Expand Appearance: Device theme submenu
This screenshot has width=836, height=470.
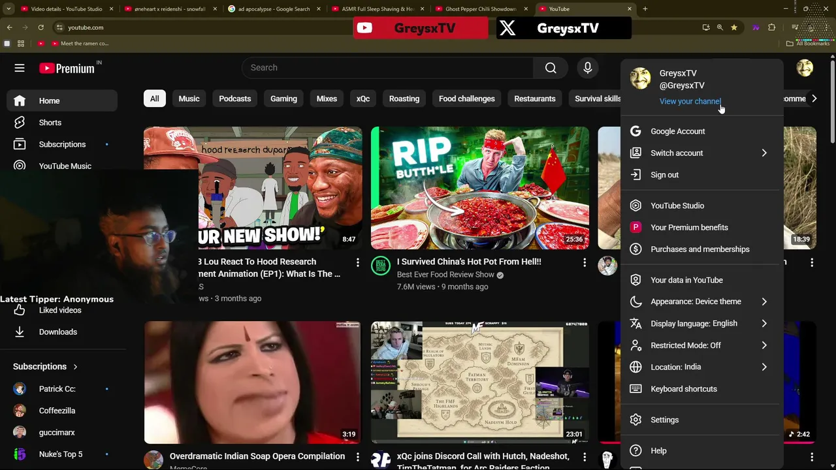[x=701, y=302]
